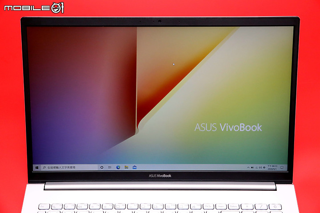Click the battery status tray icon
This screenshot has width=320, height=213.
pos(252,168)
